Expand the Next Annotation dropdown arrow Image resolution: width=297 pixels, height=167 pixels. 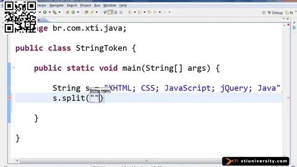(x=135, y=13)
